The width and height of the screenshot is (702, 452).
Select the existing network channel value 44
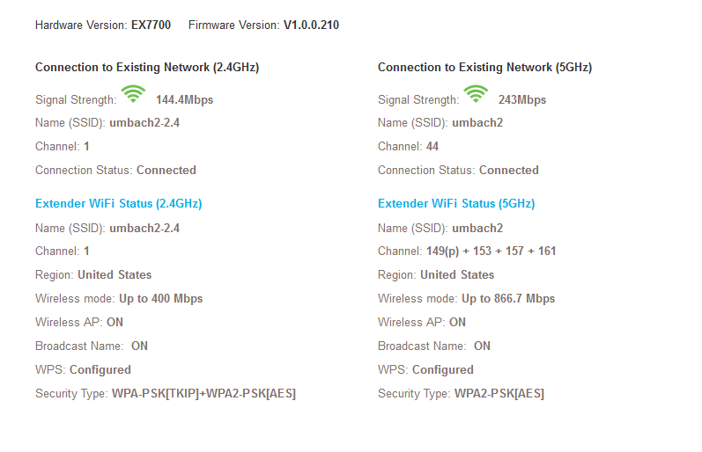(432, 147)
